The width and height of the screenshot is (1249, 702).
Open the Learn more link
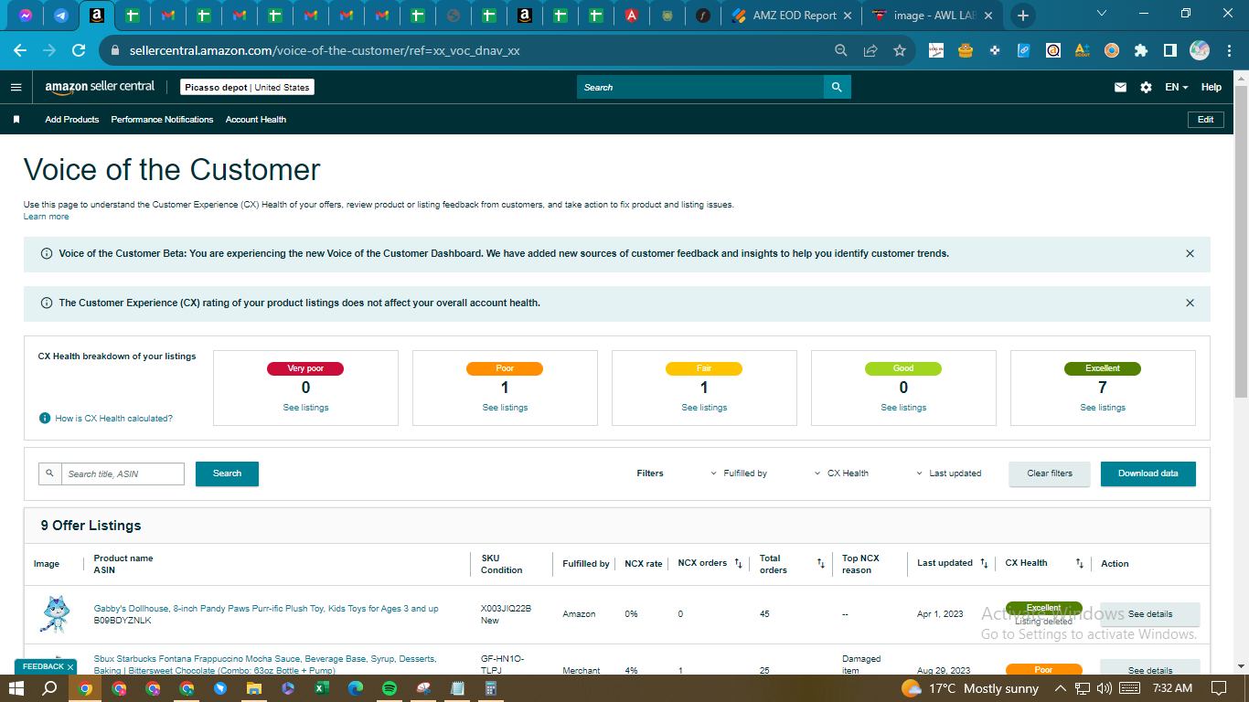point(46,217)
